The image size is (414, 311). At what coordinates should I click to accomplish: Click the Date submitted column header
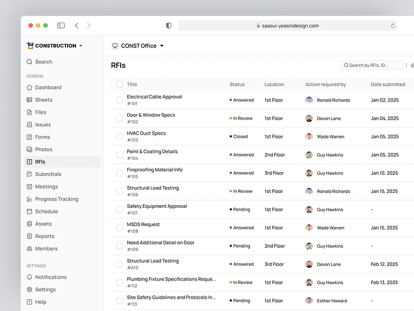388,84
